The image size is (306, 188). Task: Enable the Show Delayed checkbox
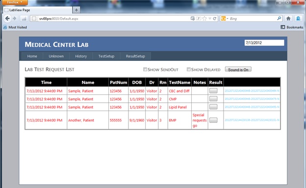[x=188, y=70]
